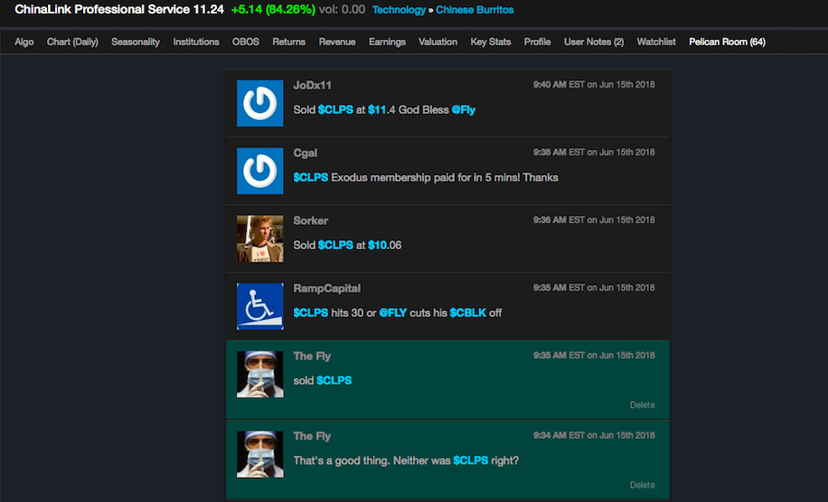Click ChinaLink Professional Service title
This screenshot has height=502, width=828.
pyautogui.click(x=102, y=9)
